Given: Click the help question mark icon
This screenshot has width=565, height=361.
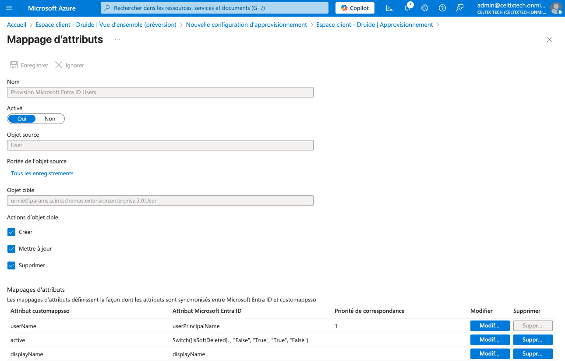Looking at the screenshot, I should [x=442, y=8].
